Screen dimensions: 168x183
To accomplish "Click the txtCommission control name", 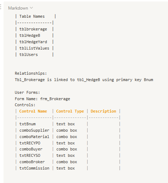I will click(x=34, y=168).
